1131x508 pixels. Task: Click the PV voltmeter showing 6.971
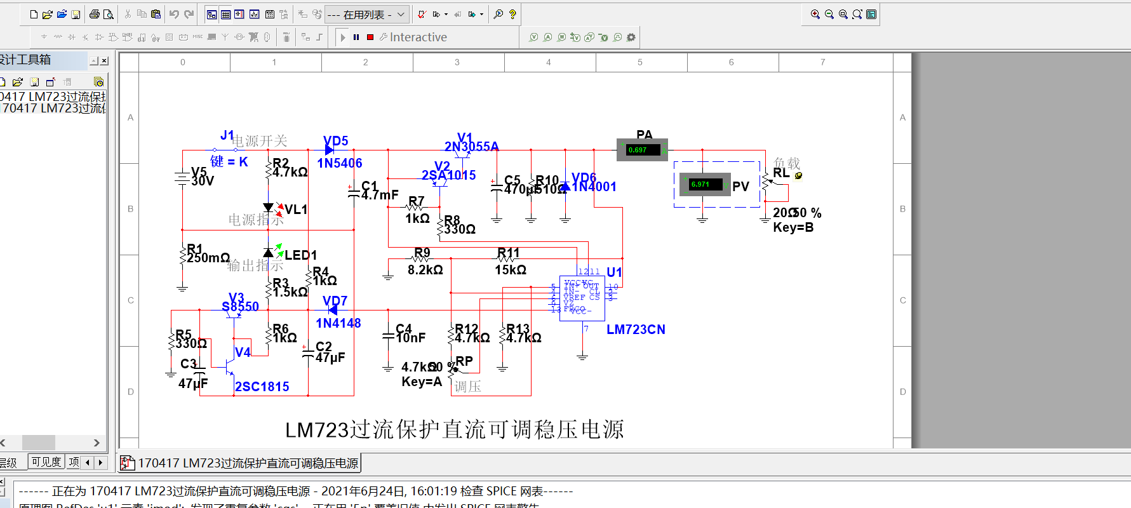(x=705, y=185)
